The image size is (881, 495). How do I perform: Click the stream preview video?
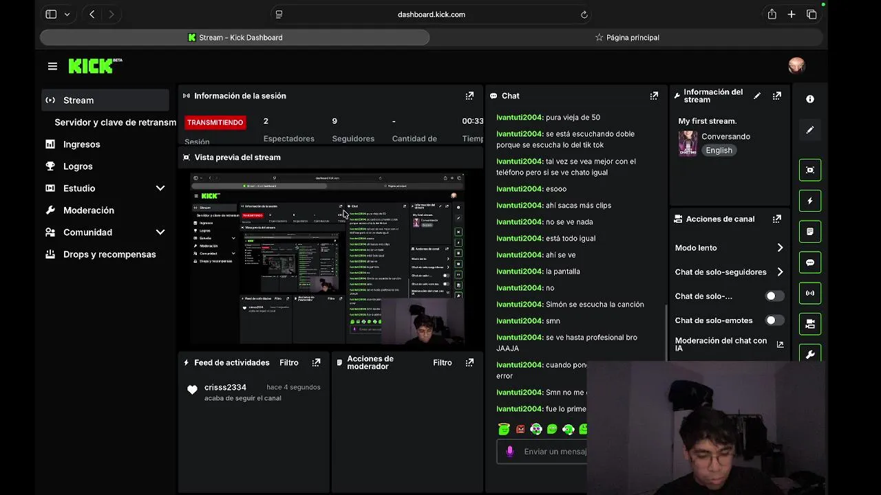pyautogui.click(x=328, y=258)
